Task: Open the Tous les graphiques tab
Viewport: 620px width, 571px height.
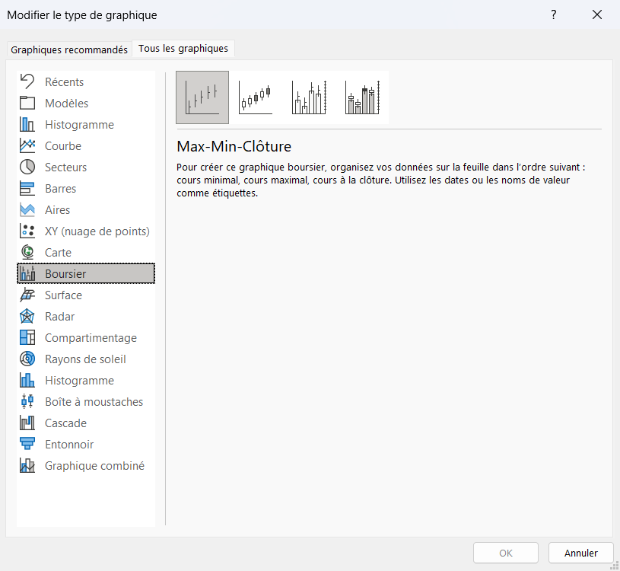Action: click(183, 48)
